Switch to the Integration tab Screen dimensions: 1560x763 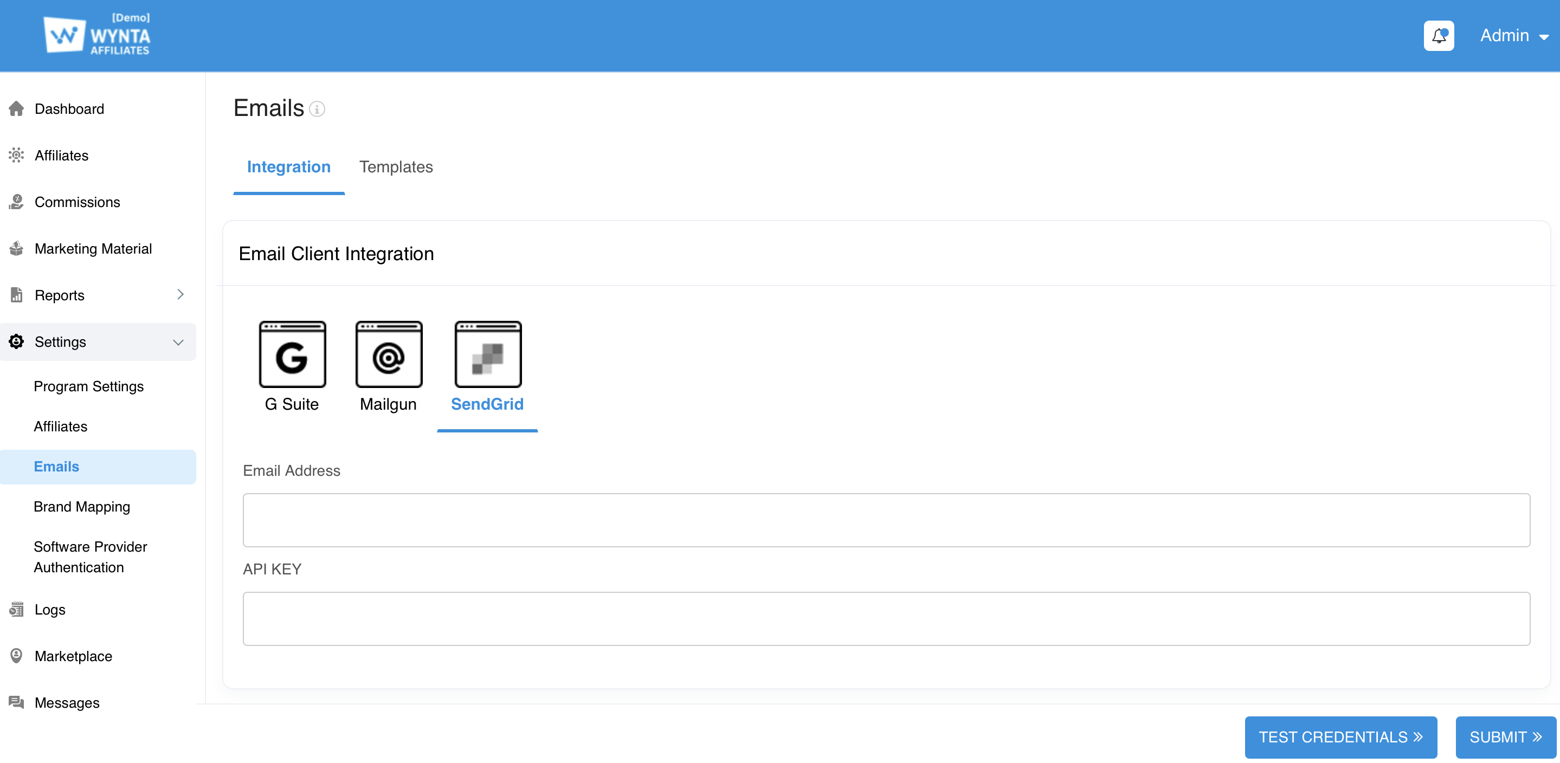(x=289, y=167)
